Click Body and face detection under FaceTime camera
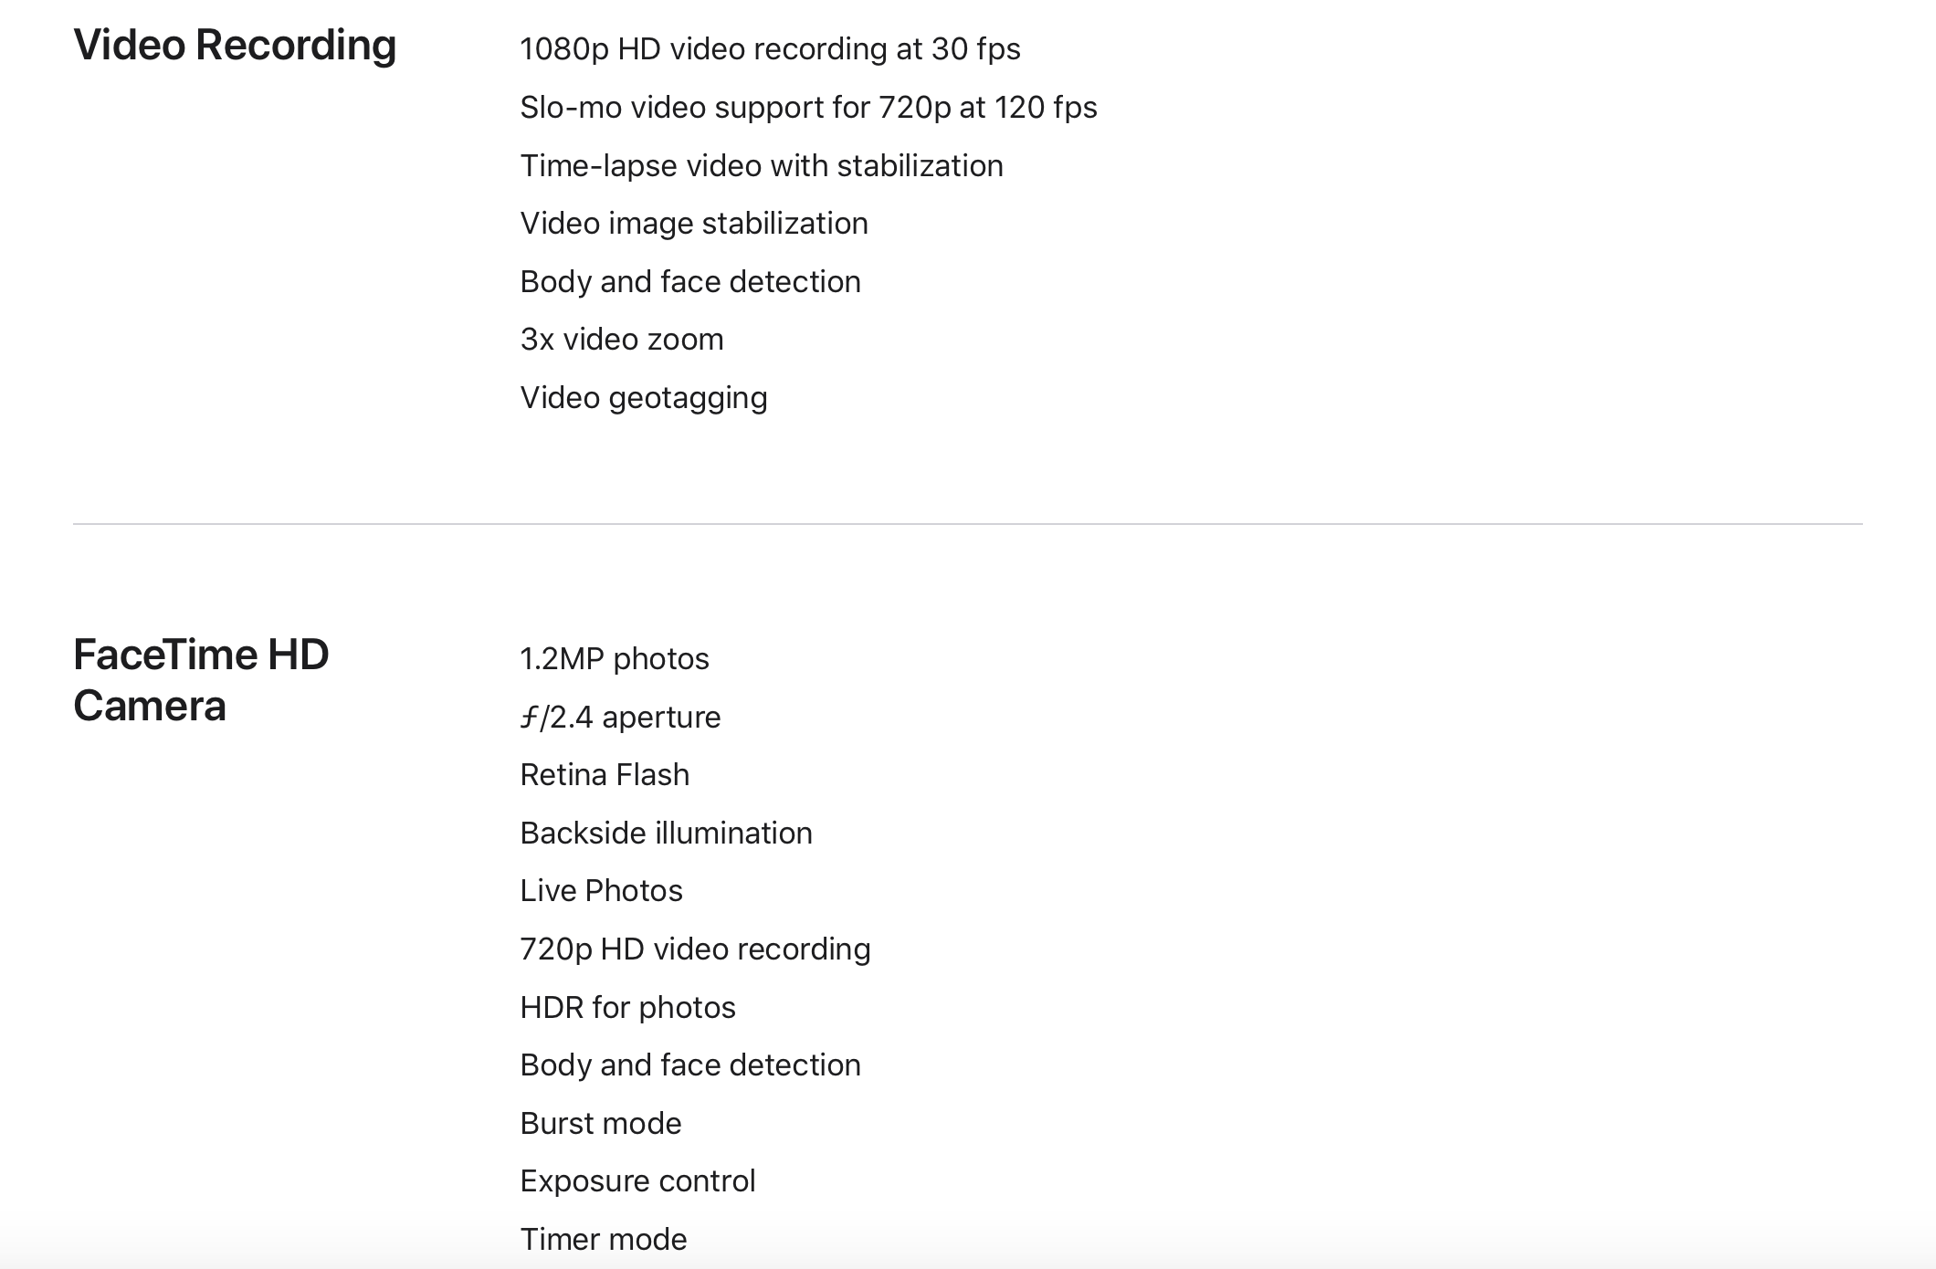The width and height of the screenshot is (1936, 1269). pos(690,1065)
